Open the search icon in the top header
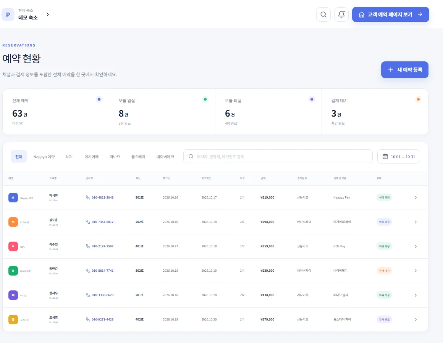The height and width of the screenshot is (343, 443). [x=323, y=14]
